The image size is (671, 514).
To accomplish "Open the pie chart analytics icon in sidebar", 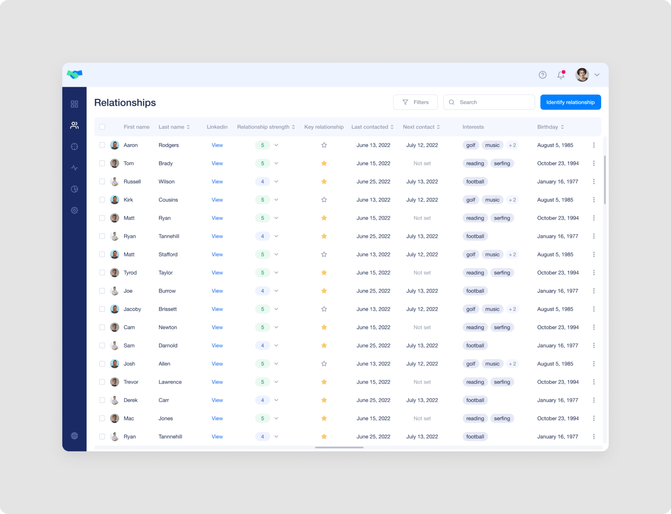I will click(74, 189).
